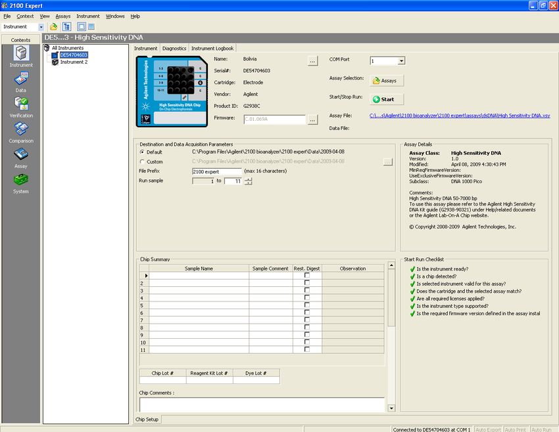Increase the Run sample end value
This screenshot has width=559, height=432.
click(249, 179)
